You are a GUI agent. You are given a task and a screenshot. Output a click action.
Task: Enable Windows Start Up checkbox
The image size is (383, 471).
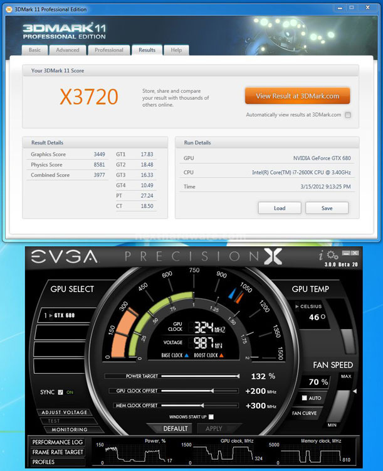[x=211, y=416]
